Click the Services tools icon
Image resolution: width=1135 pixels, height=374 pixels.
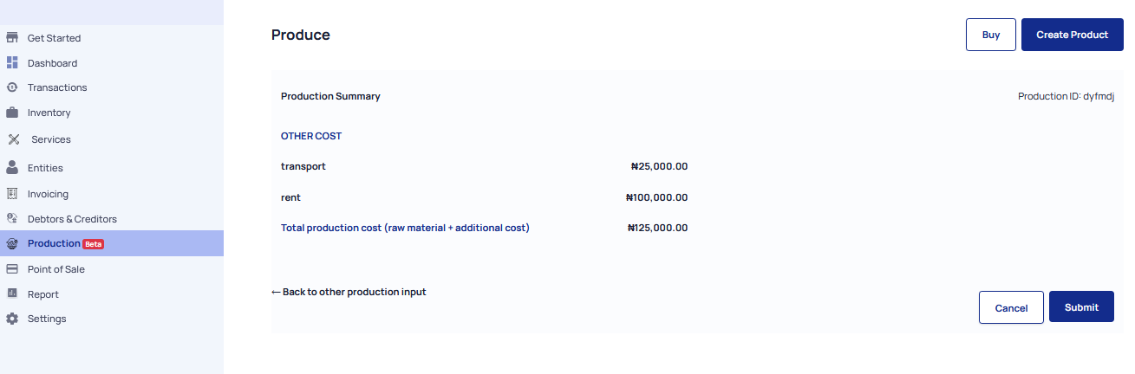(14, 139)
